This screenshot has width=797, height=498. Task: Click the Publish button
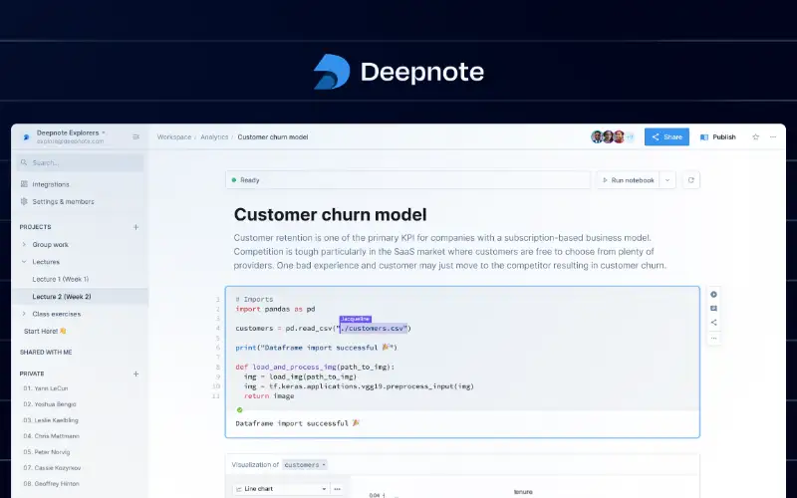[717, 136]
